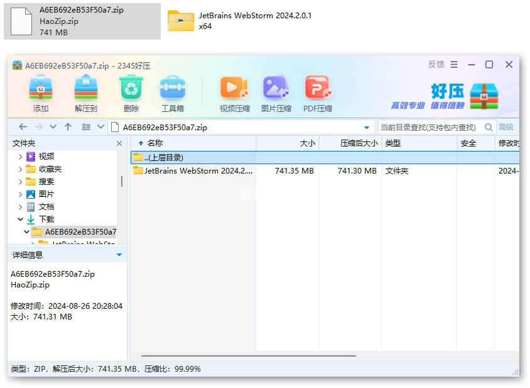530x388 pixels.
Task: Click the search magnifier icon
Action: coord(489,126)
